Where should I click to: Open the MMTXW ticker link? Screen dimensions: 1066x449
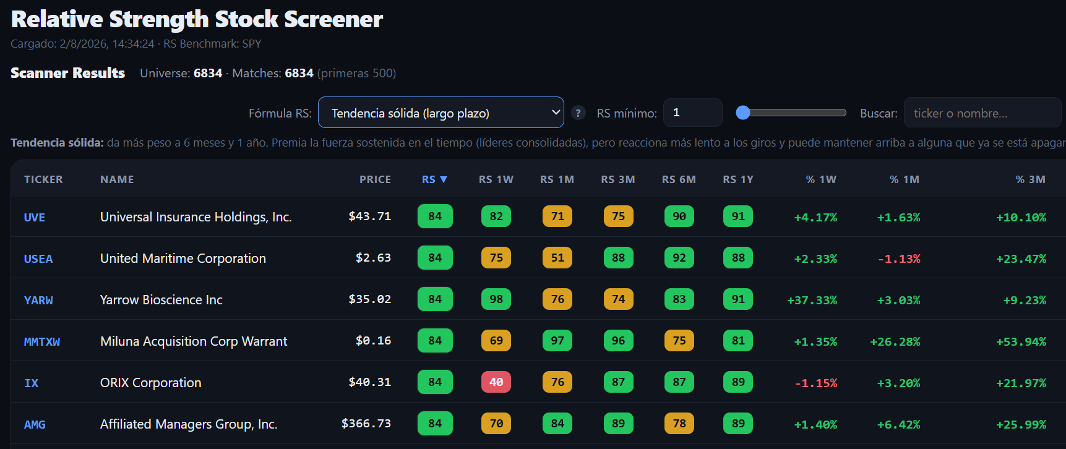coord(42,342)
